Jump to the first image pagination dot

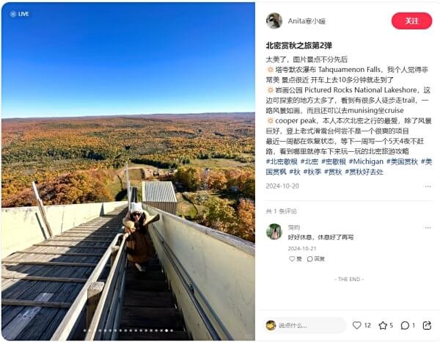85,330
